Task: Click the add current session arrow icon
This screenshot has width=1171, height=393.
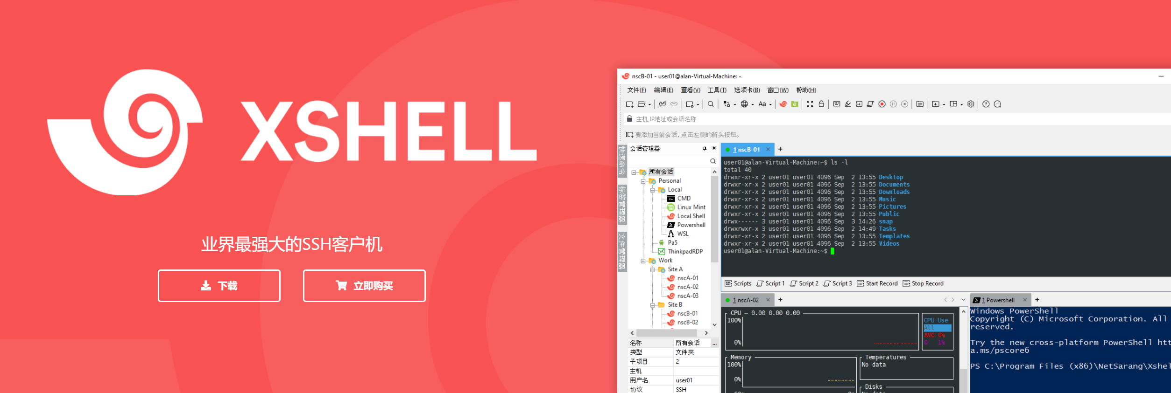Action: pos(629,135)
